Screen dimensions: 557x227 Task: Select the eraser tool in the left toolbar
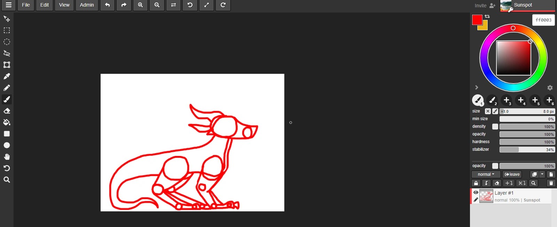coord(7,111)
